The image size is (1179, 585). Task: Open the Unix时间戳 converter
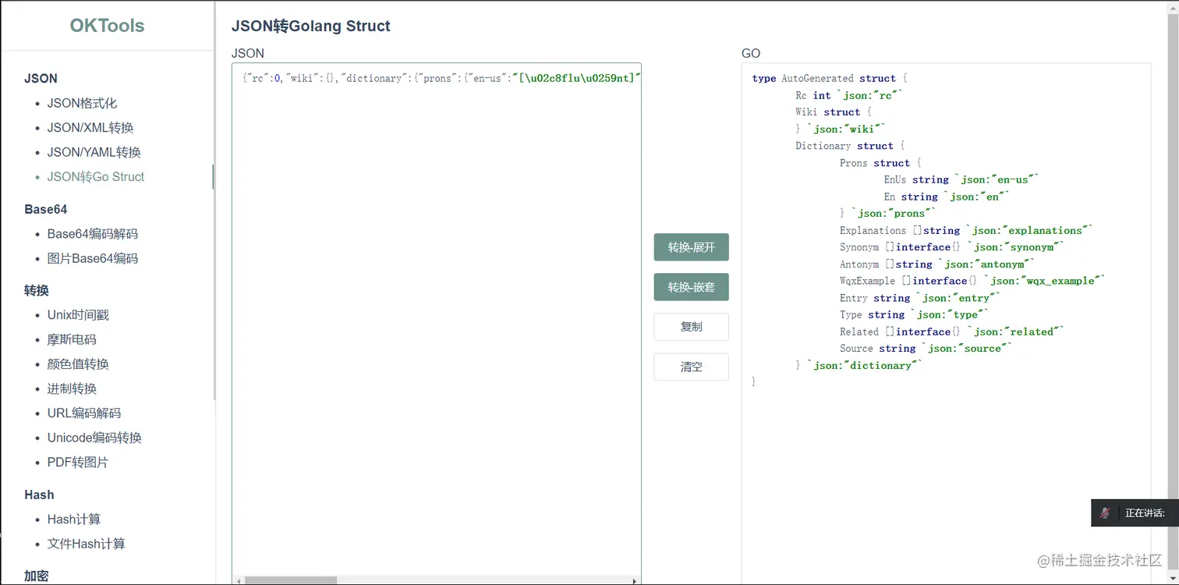(x=78, y=315)
